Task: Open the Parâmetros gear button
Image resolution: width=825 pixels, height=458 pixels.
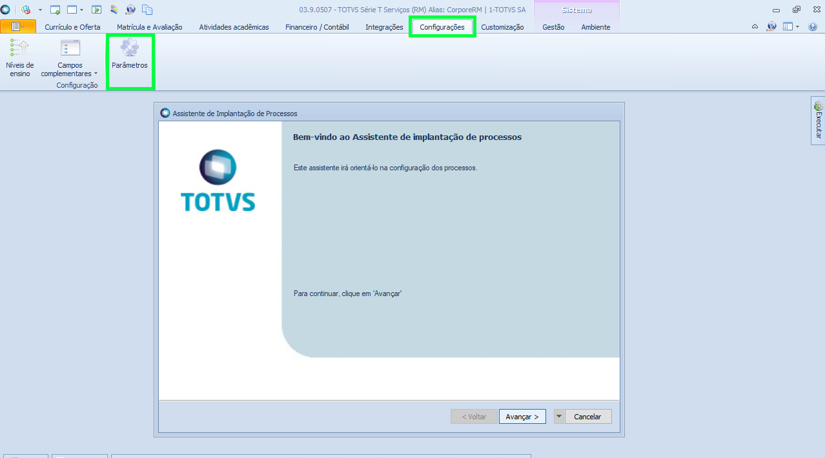Action: 130,54
